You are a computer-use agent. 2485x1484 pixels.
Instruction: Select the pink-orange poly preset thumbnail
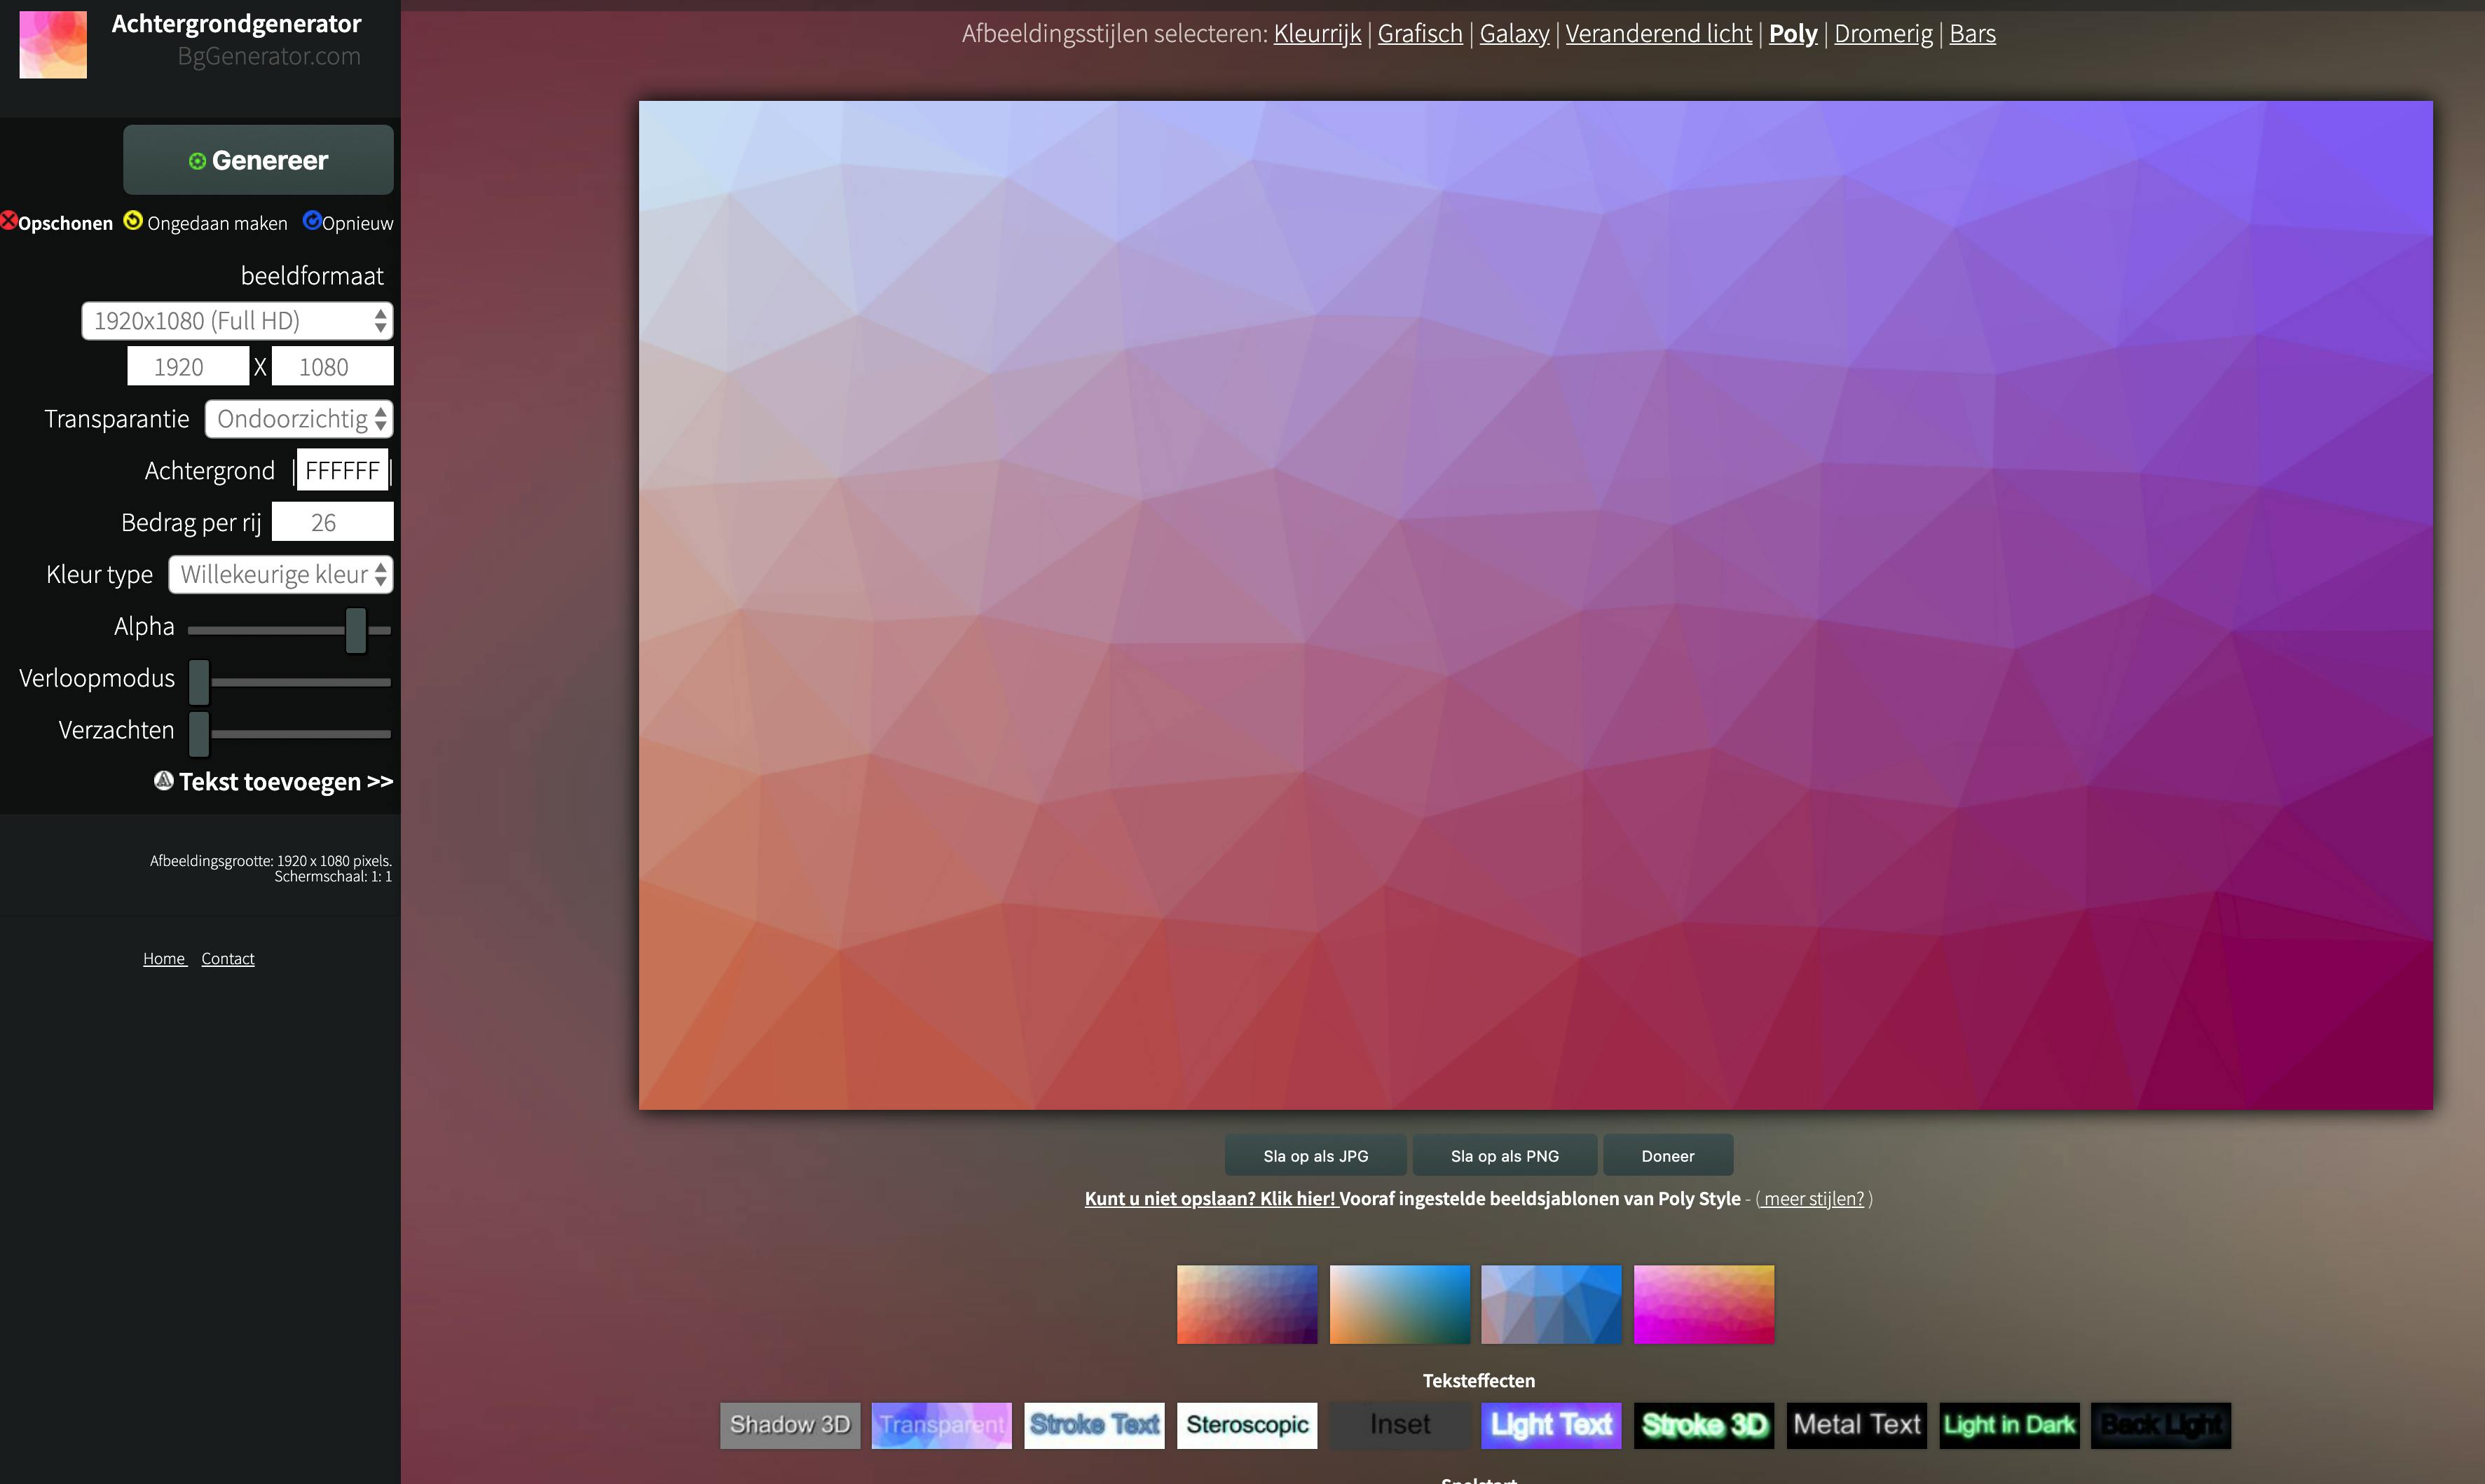coord(1703,1304)
